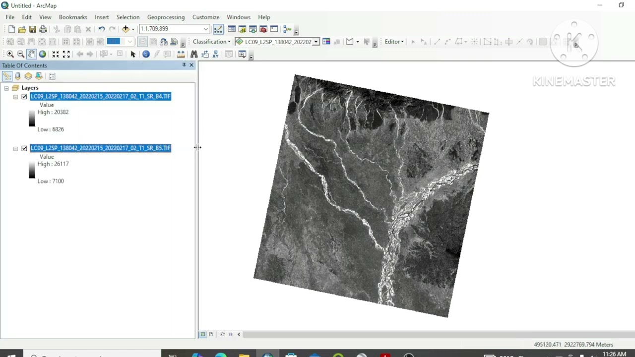Open the Create Viewer Window tool
The width and height of the screenshot is (635, 357).
(x=242, y=54)
